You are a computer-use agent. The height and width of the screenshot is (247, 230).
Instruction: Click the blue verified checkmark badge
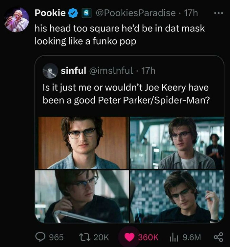click(x=73, y=13)
